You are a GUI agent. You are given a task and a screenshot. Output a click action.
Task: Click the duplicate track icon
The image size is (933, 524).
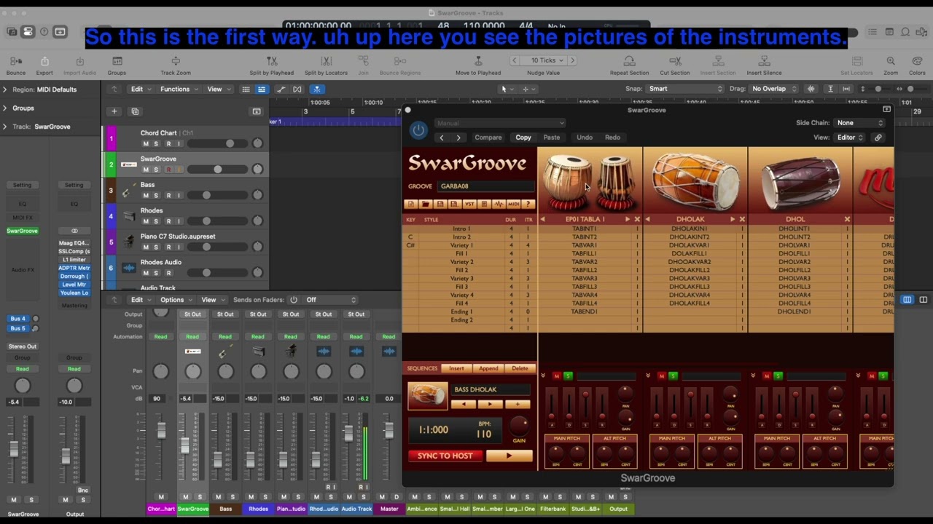tap(135, 111)
